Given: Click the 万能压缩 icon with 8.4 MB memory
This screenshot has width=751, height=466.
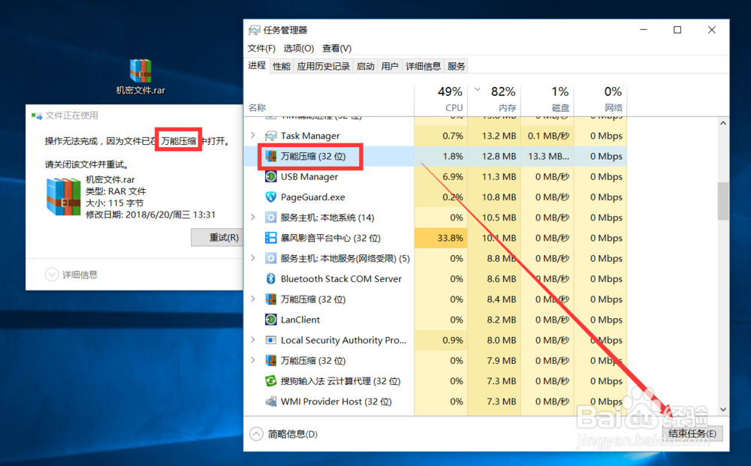Looking at the screenshot, I should [x=270, y=299].
